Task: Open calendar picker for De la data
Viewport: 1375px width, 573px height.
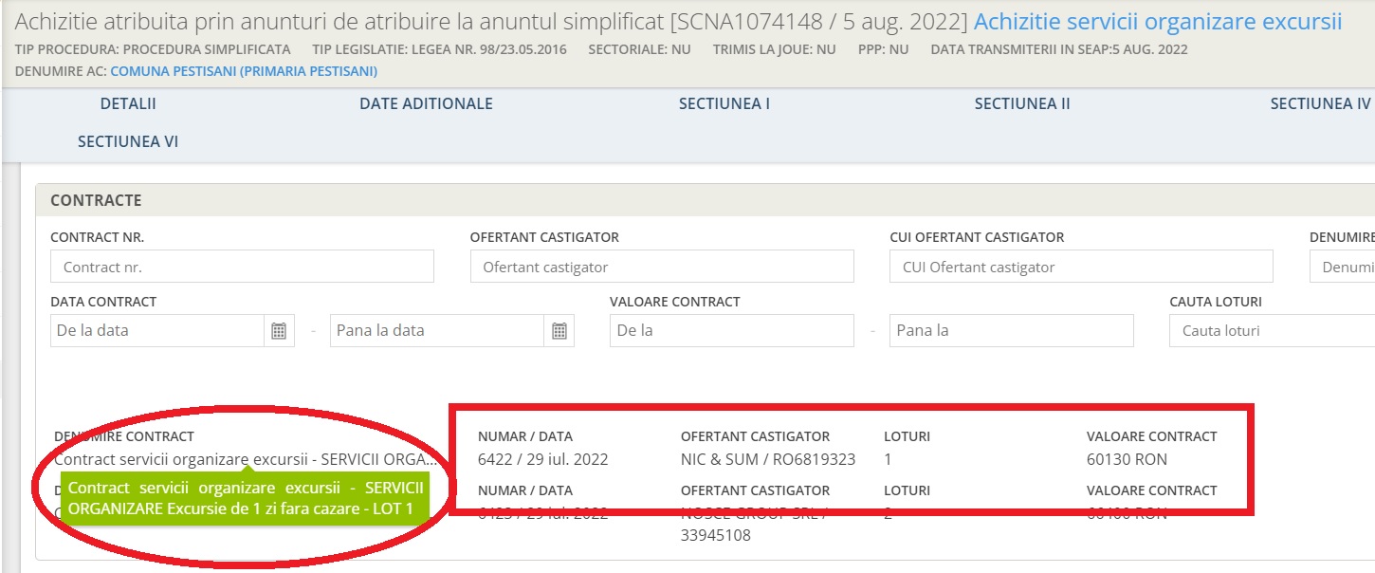Action: (279, 330)
